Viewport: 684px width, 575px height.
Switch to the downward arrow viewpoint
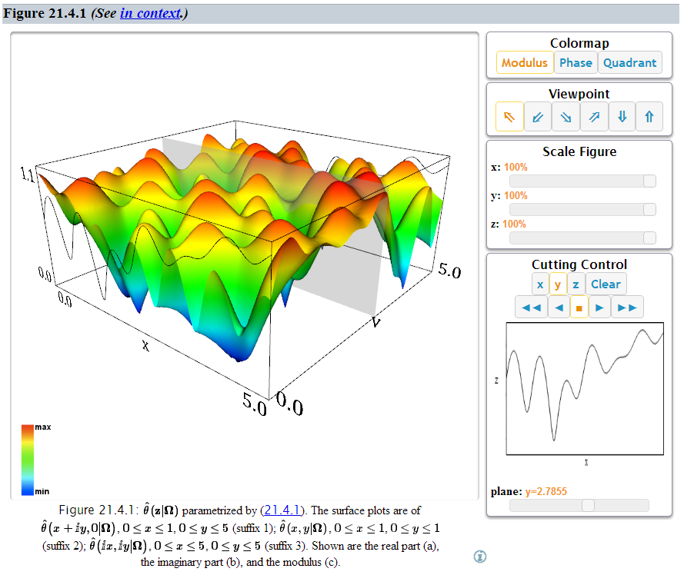pos(622,117)
